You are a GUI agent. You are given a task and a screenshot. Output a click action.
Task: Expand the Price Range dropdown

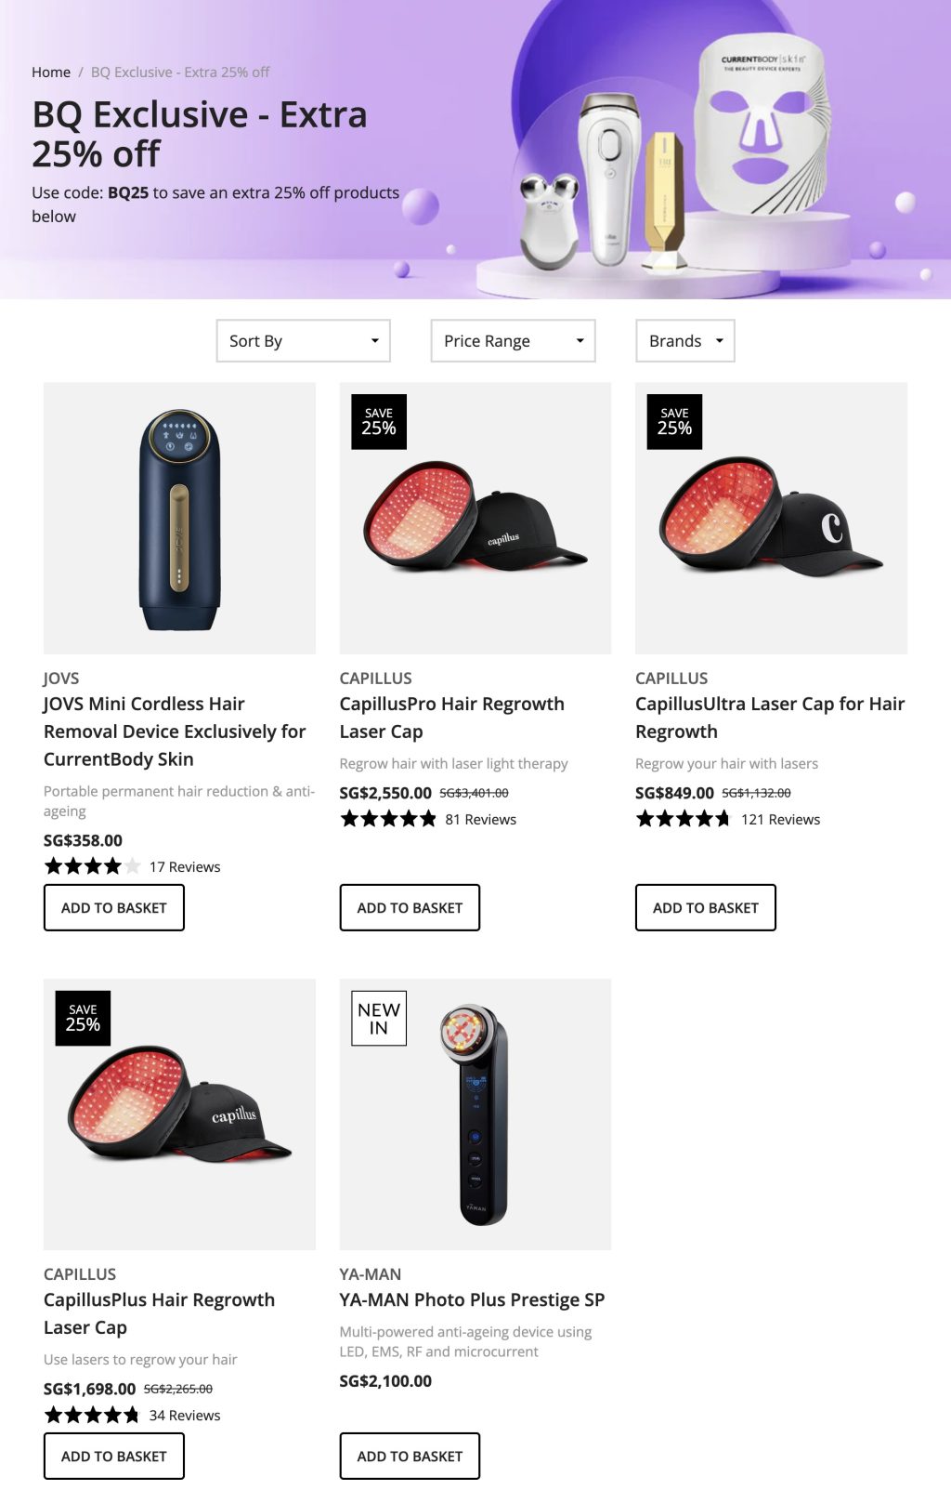[513, 341]
